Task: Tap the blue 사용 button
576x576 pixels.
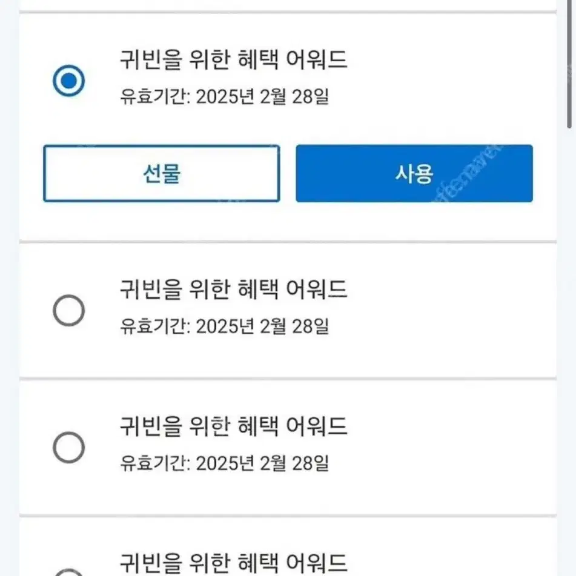Action: tap(414, 173)
